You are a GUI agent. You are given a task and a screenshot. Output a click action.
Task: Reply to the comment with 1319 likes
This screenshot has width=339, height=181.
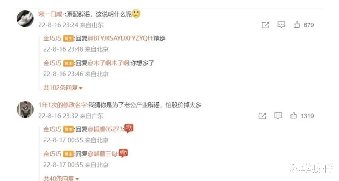coord(278,116)
